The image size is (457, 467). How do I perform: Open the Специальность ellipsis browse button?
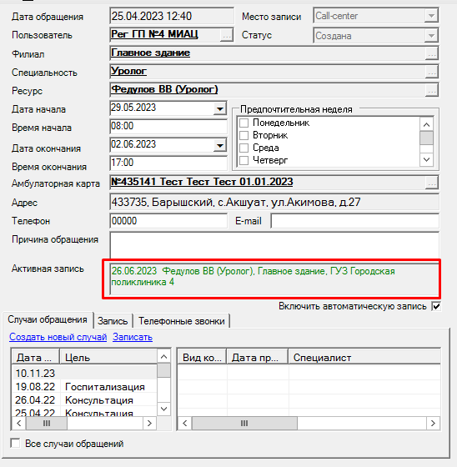click(431, 72)
